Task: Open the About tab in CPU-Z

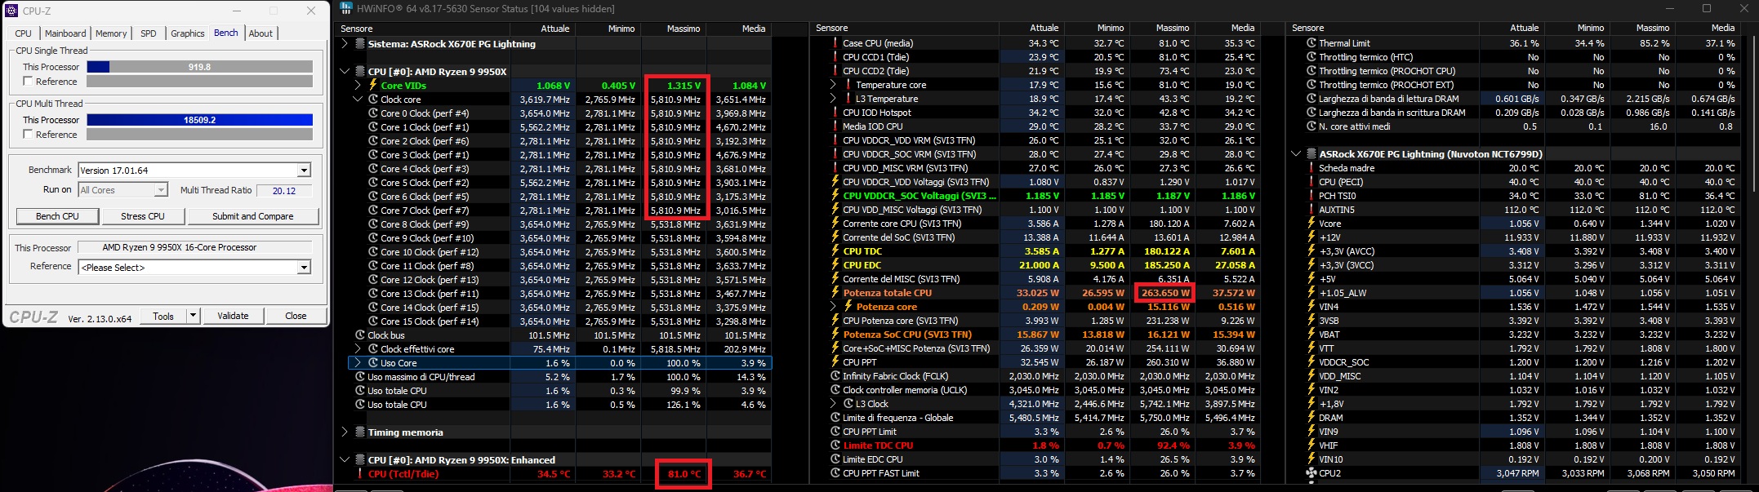Action: (261, 33)
